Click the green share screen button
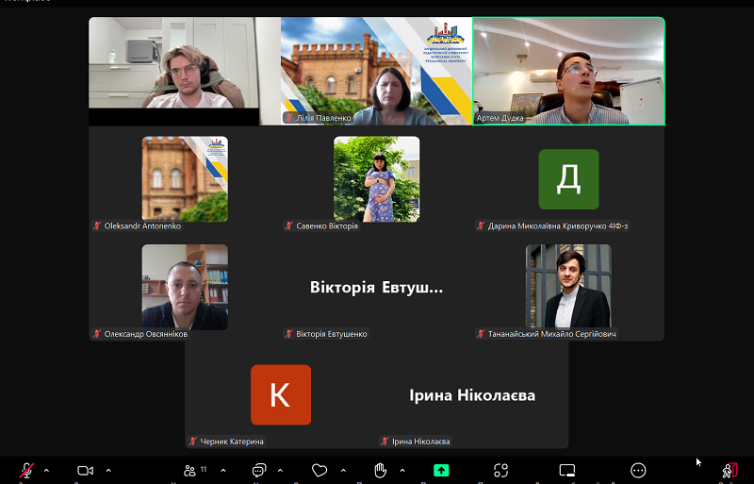754x484 pixels. coord(441,470)
